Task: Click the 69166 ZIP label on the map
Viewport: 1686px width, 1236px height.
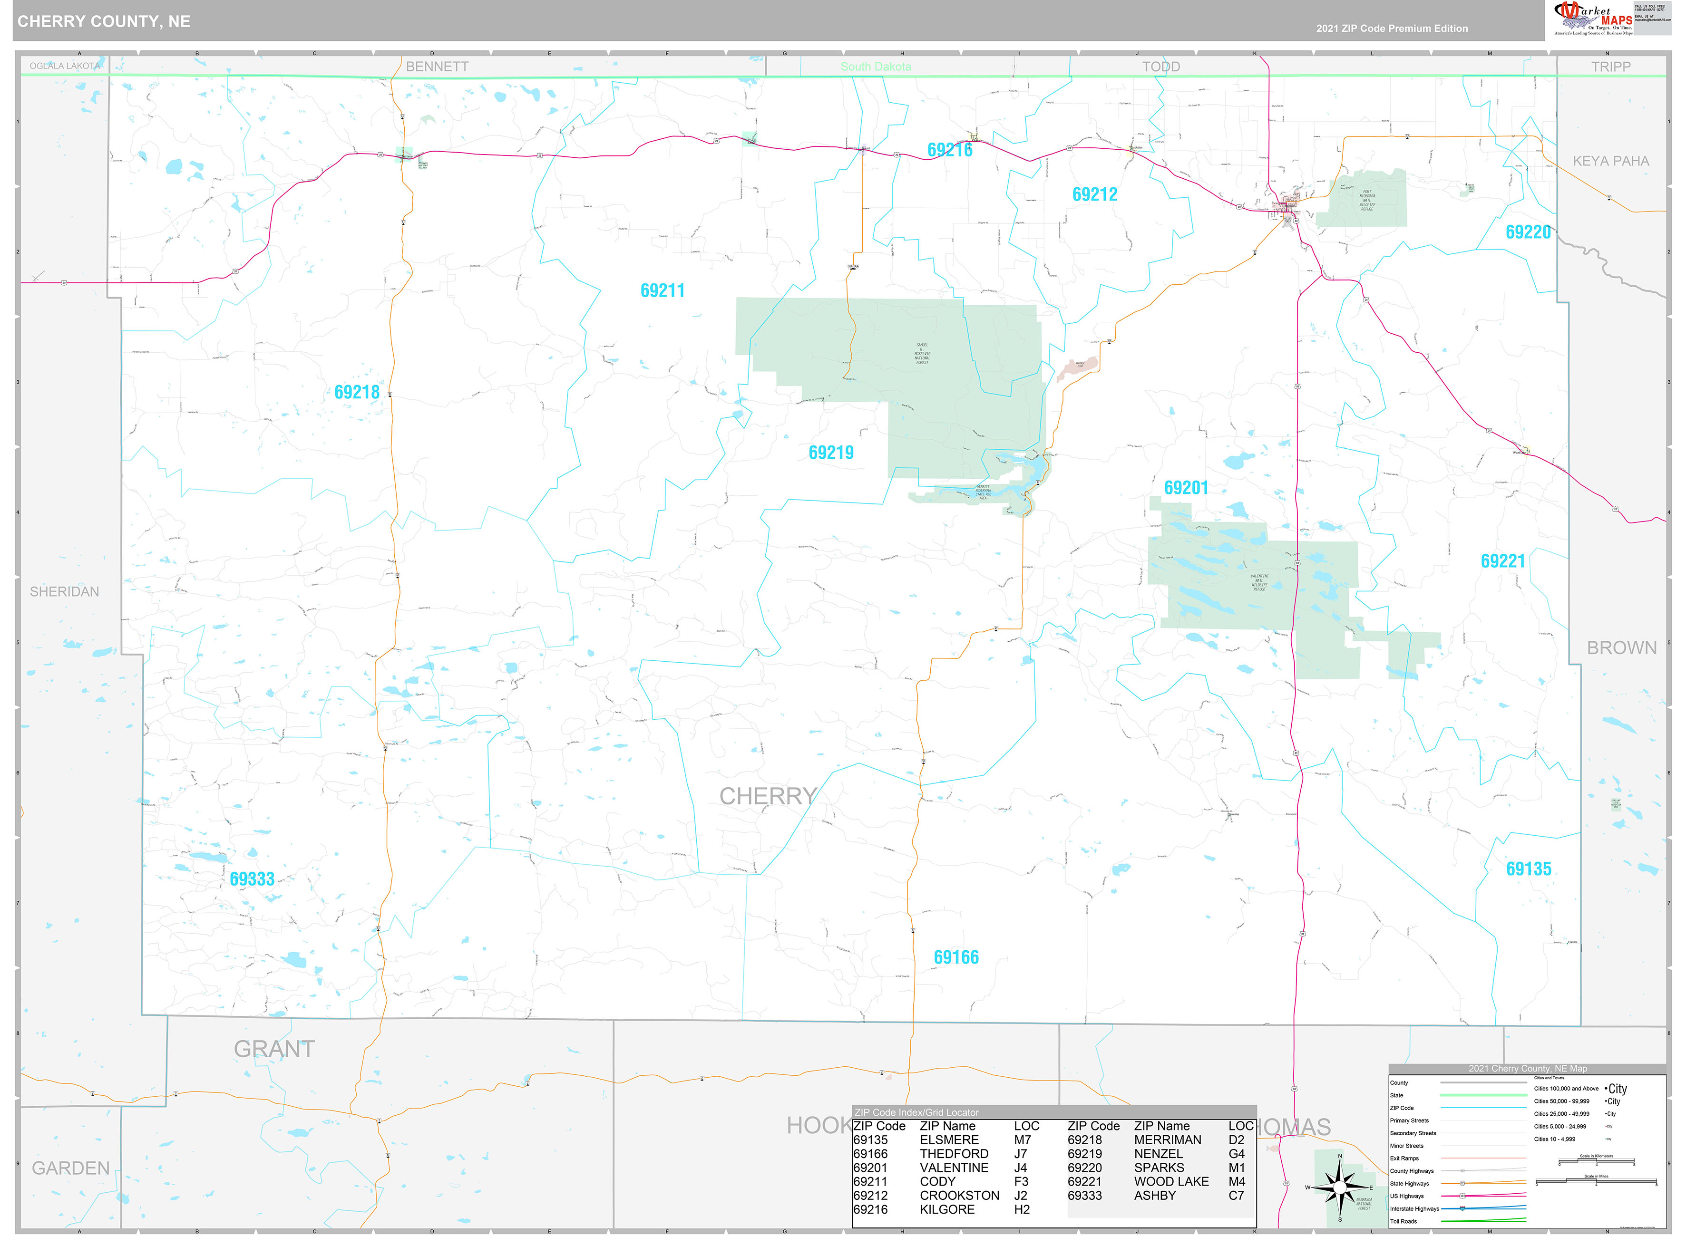Action: point(956,957)
